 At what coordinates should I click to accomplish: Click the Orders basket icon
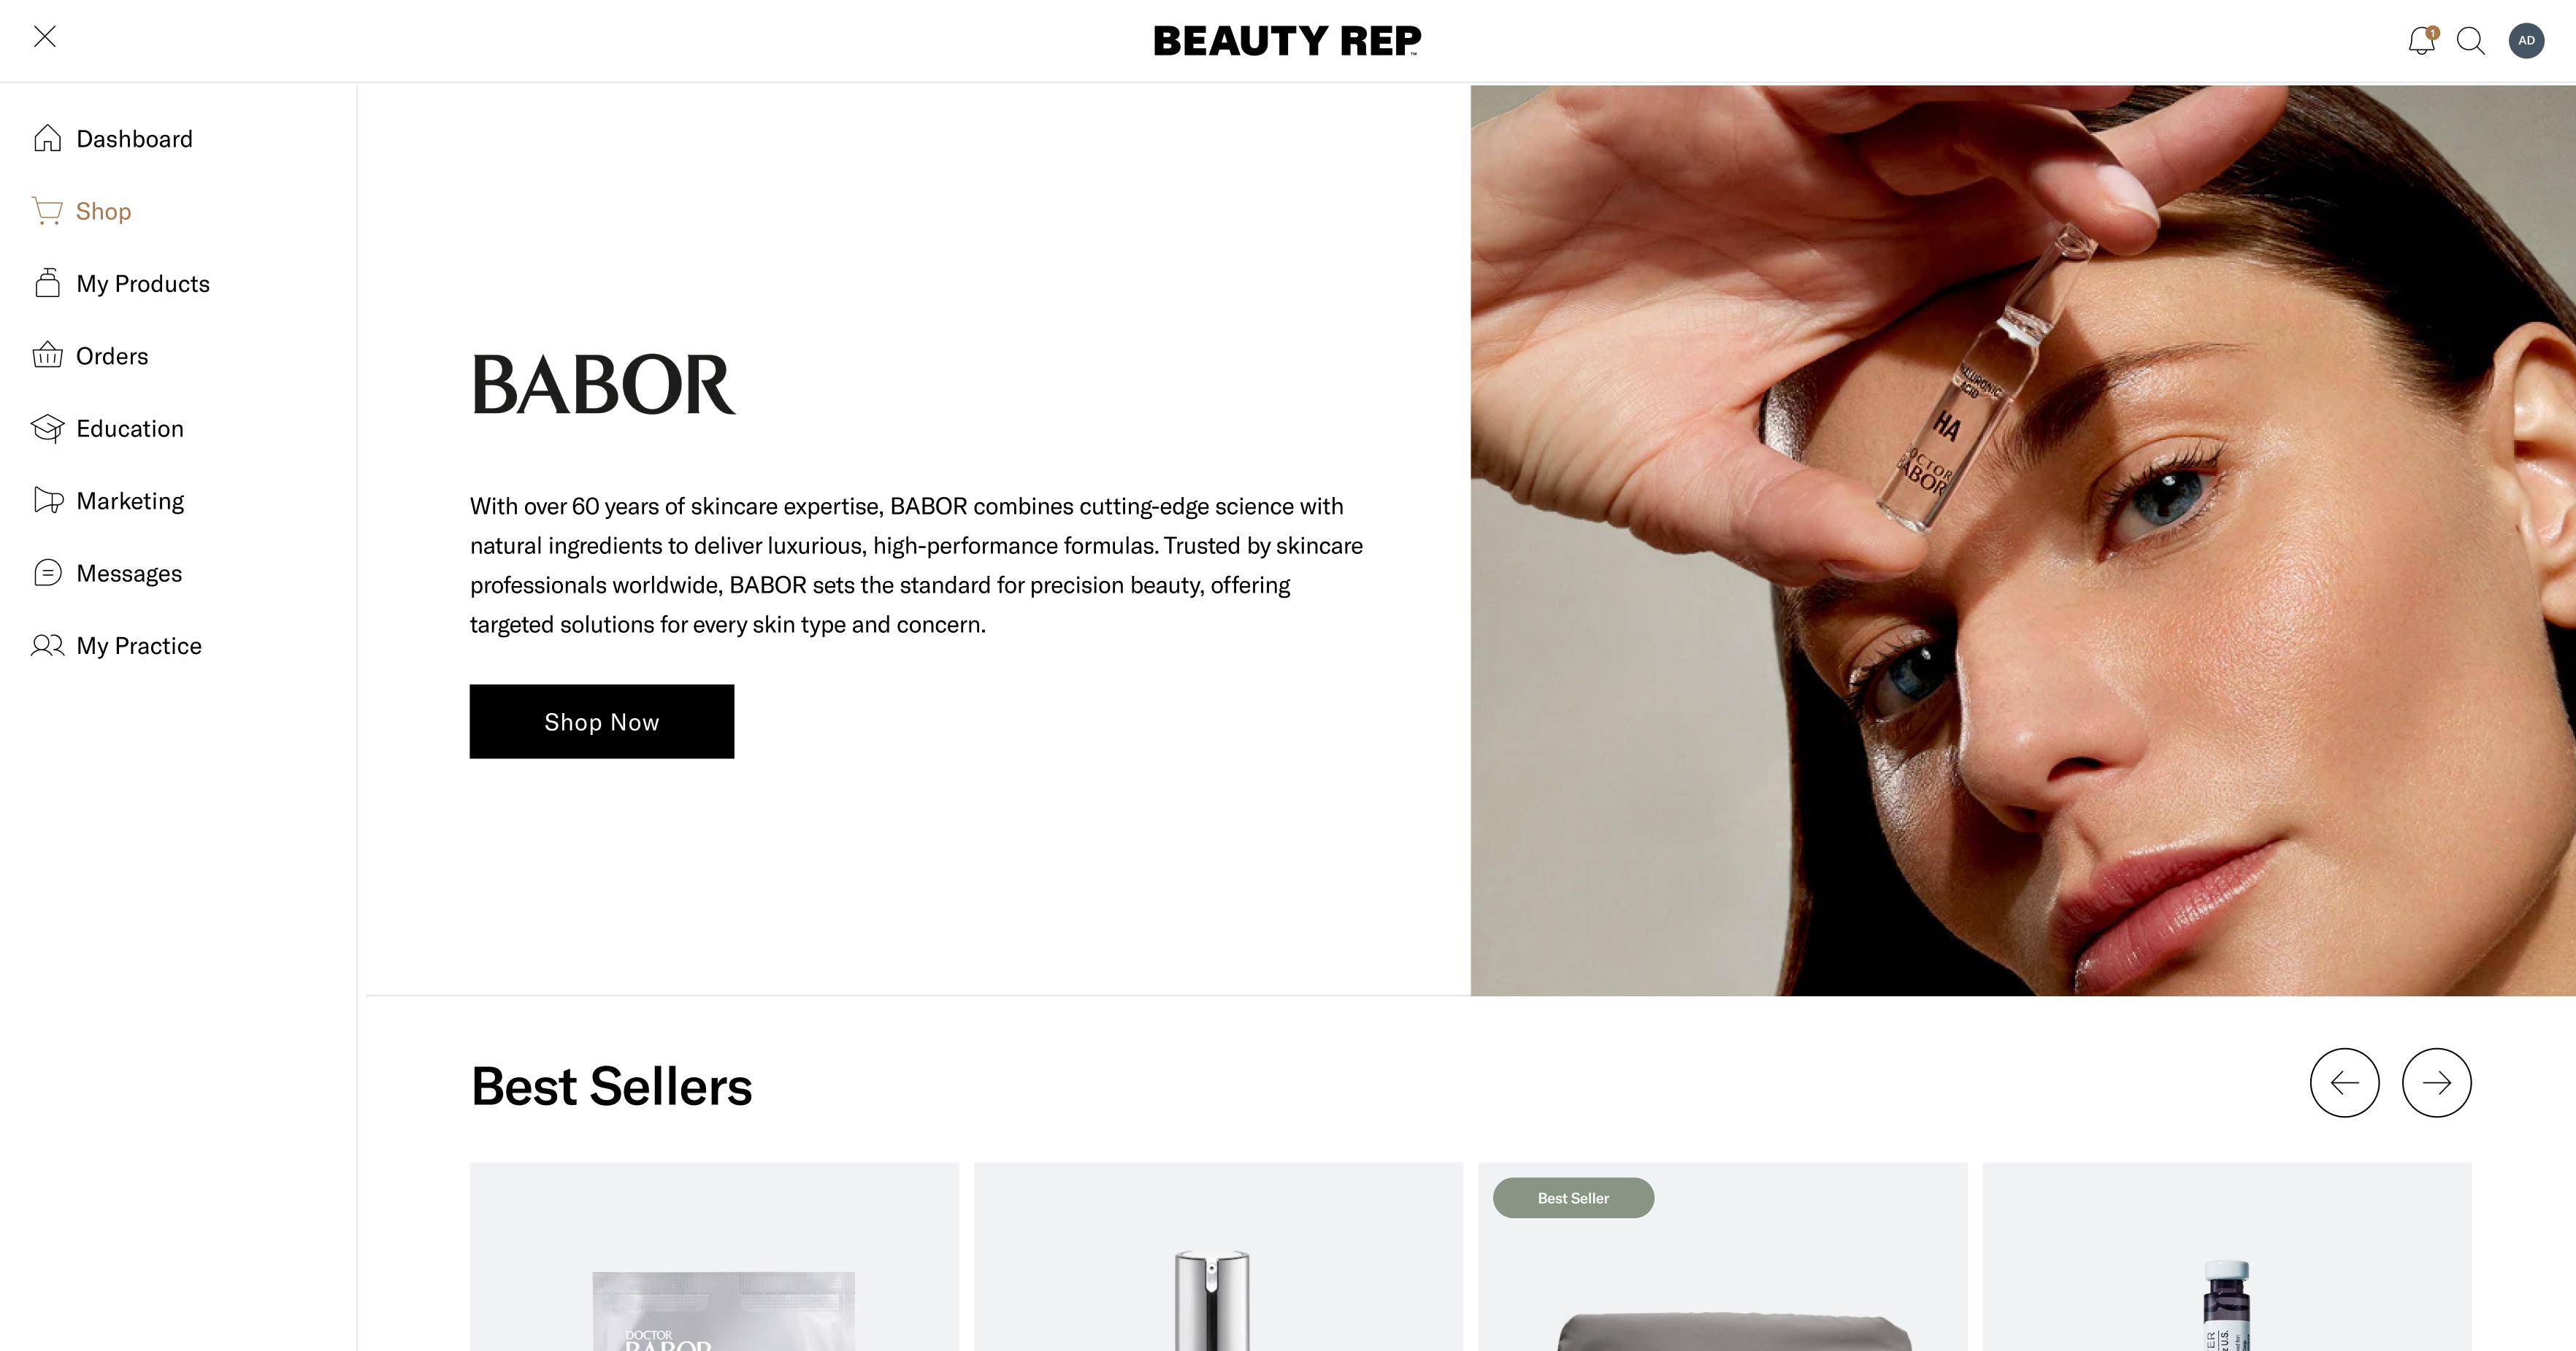(x=47, y=355)
